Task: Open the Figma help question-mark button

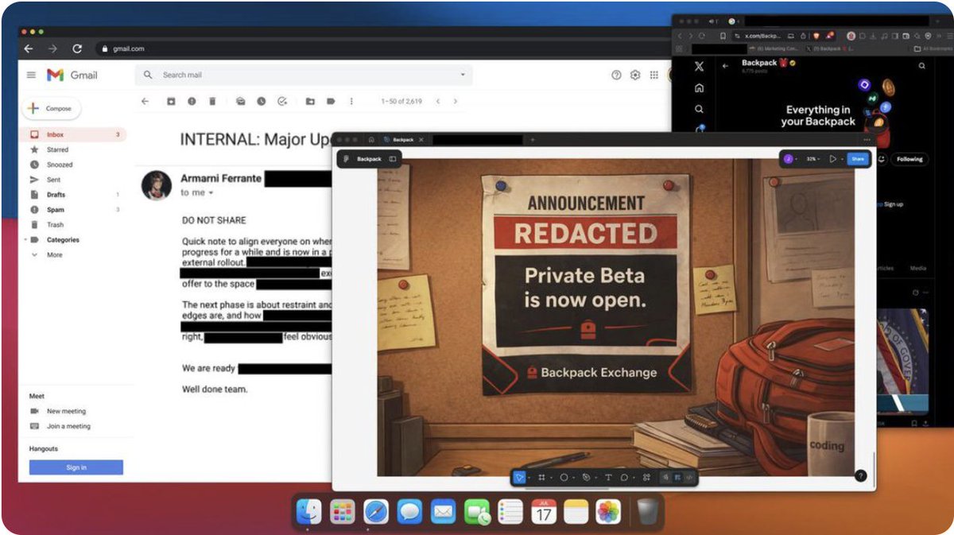Action: 860,475
